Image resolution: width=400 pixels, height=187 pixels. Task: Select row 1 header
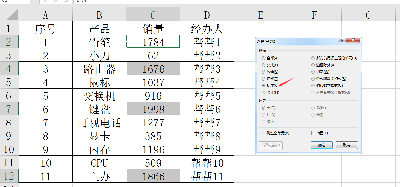click(9, 28)
